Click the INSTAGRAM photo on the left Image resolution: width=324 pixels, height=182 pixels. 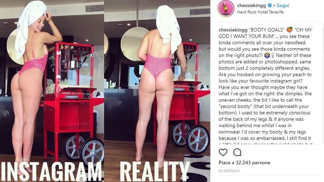click(x=52, y=91)
